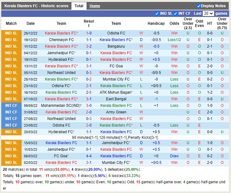Image resolution: width=231 pixels, height=193 pixels.
Task: Select the Total tab
Action: [x=79, y=6]
